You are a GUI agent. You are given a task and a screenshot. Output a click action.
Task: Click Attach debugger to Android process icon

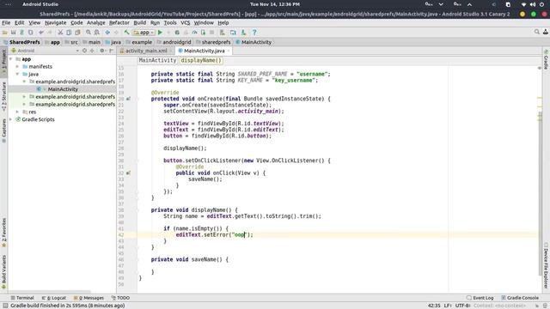click(203, 33)
